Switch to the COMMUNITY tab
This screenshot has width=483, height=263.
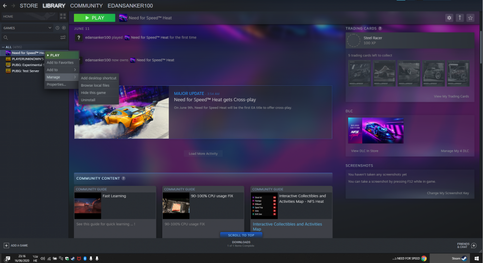coord(86,5)
